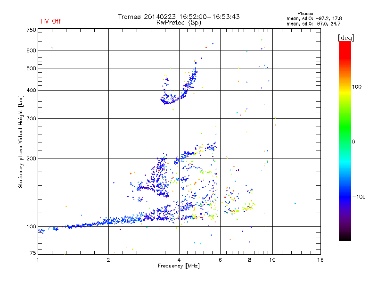Click the 'Phases' header text

point(305,14)
